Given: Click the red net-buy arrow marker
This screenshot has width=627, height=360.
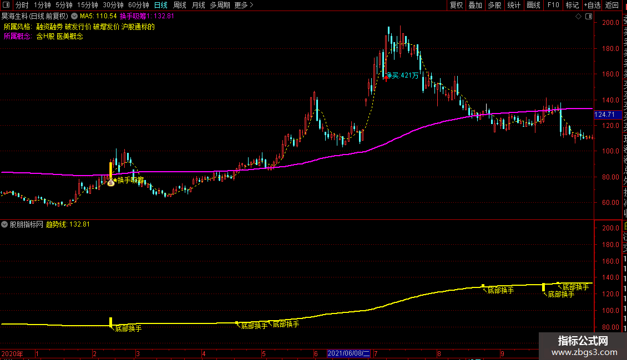Looking at the screenshot, I should pos(386,79).
